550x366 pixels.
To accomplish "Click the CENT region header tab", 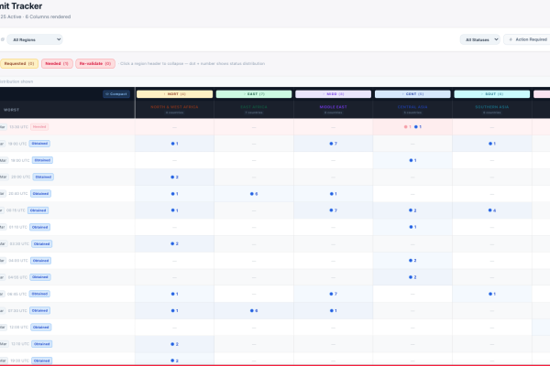I will 412,93.
